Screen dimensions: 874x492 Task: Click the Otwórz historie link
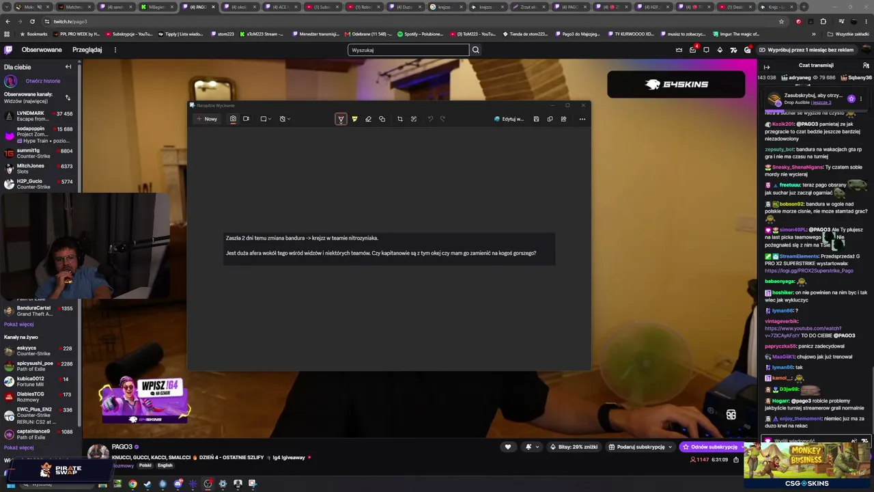tap(43, 81)
